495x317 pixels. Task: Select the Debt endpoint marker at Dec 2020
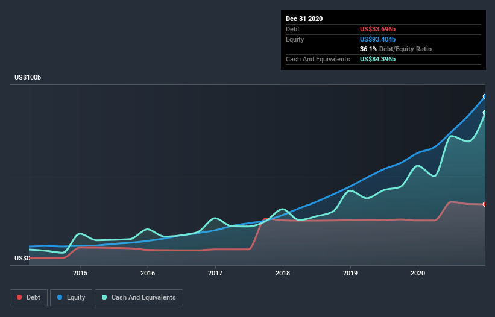pos(485,204)
